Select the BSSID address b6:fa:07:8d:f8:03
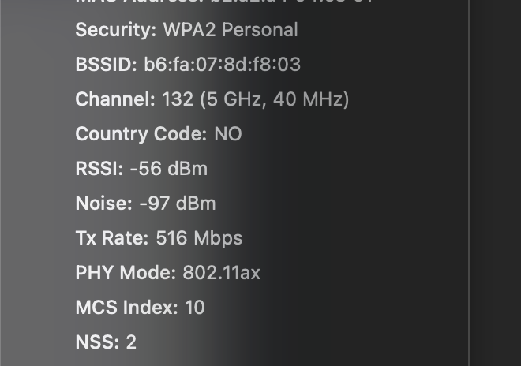521x366 pixels. pos(223,64)
